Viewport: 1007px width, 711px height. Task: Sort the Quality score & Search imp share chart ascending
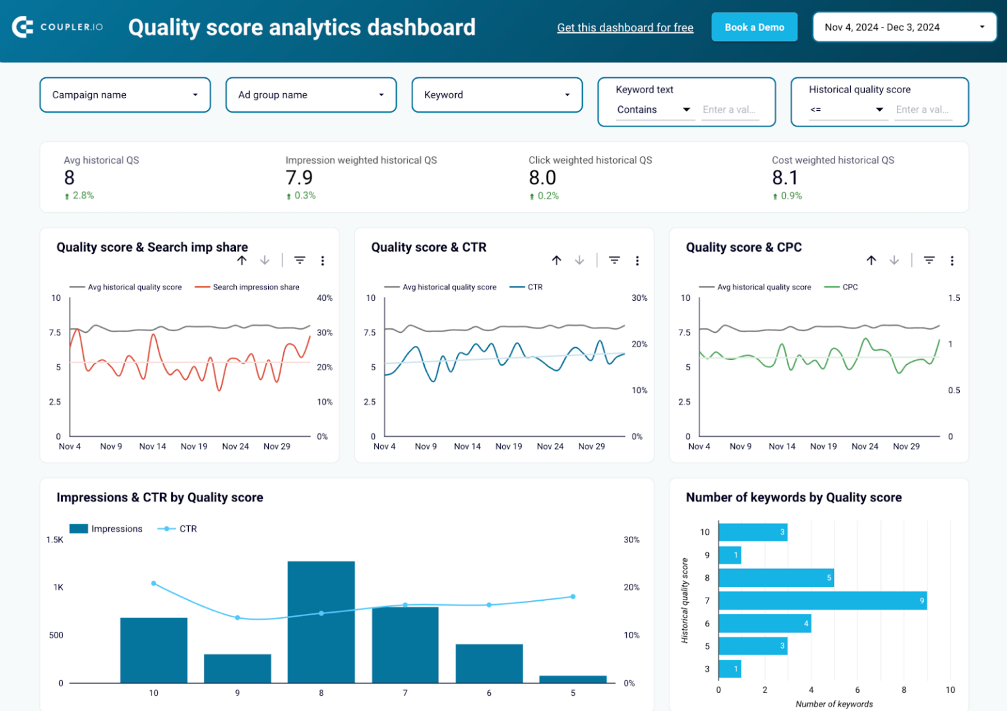242,259
